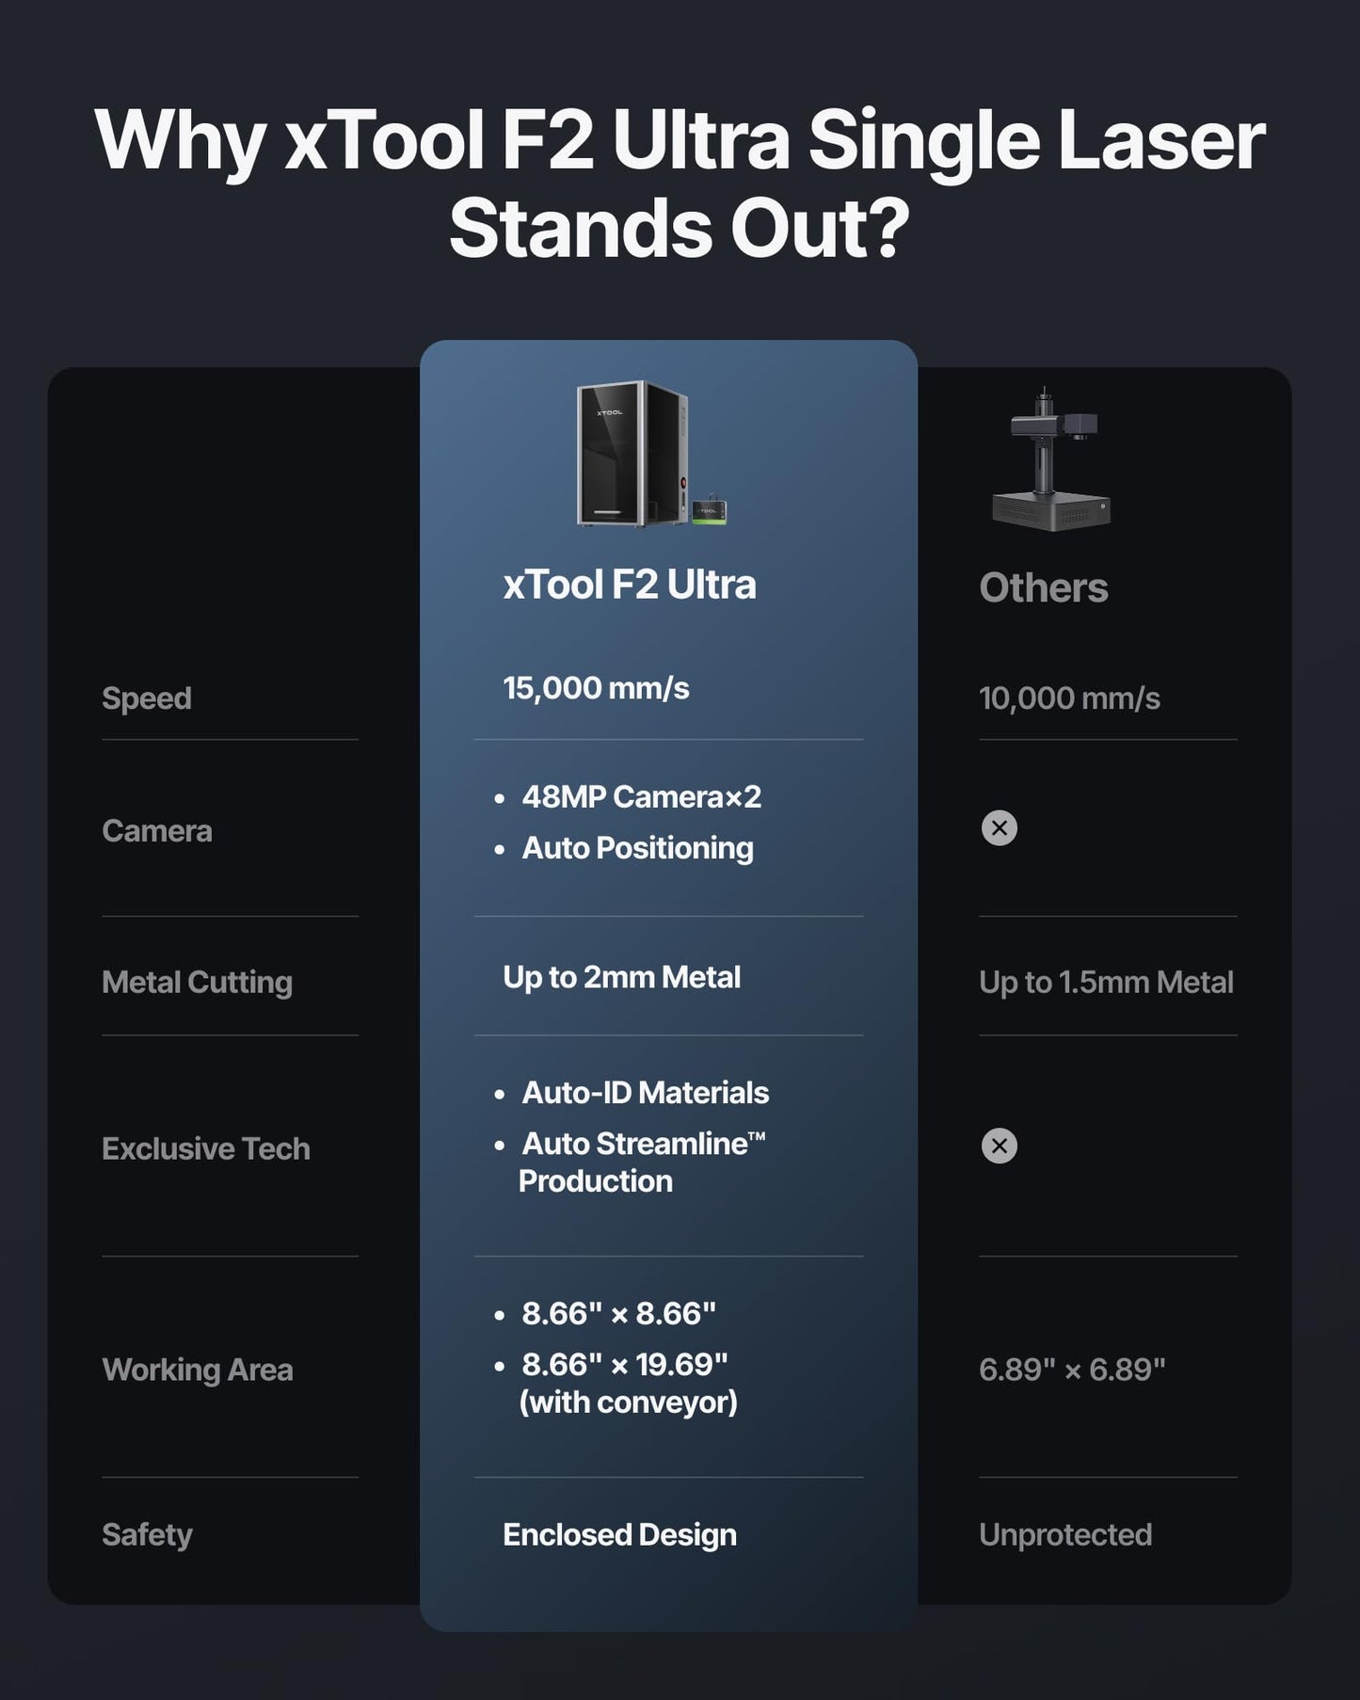The image size is (1360, 1700).
Task: Click the Auto-ID Materials bullet text
Action: [x=645, y=1093]
